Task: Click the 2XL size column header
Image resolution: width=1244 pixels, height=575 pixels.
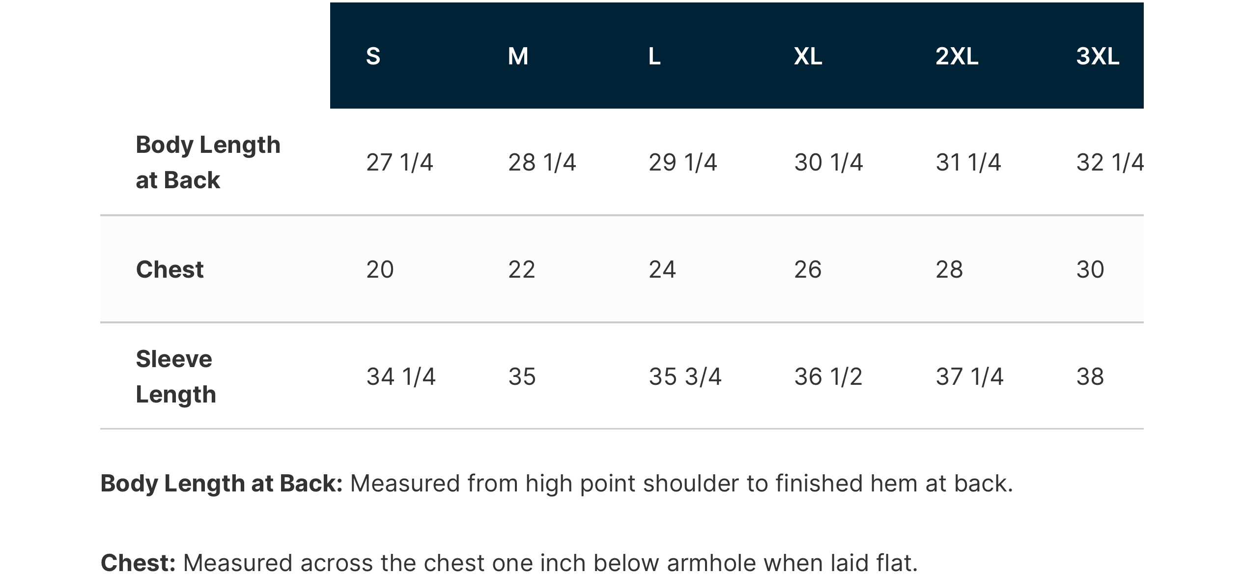Action: tap(957, 56)
